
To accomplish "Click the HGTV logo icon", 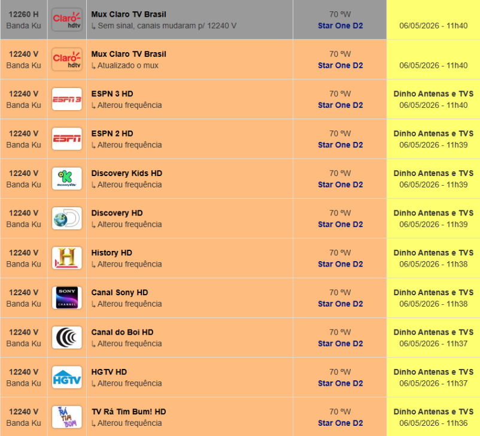I will pos(67,377).
